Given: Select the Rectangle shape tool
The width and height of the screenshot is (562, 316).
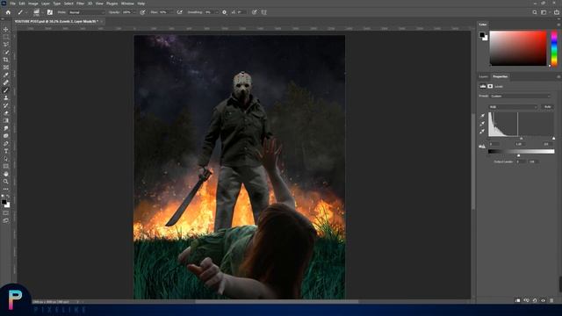Looking at the screenshot, I should point(6,166).
